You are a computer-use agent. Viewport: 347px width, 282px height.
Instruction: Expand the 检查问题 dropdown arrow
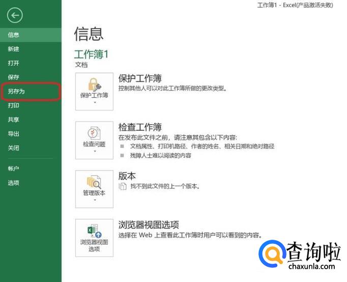(x=95, y=151)
